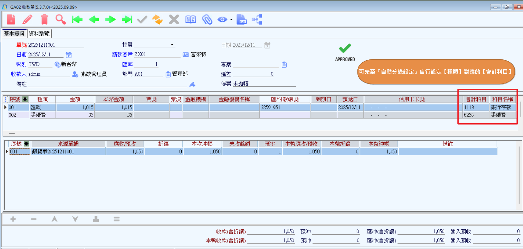
Task: Click into the 備註 input field
Action: [108, 84]
